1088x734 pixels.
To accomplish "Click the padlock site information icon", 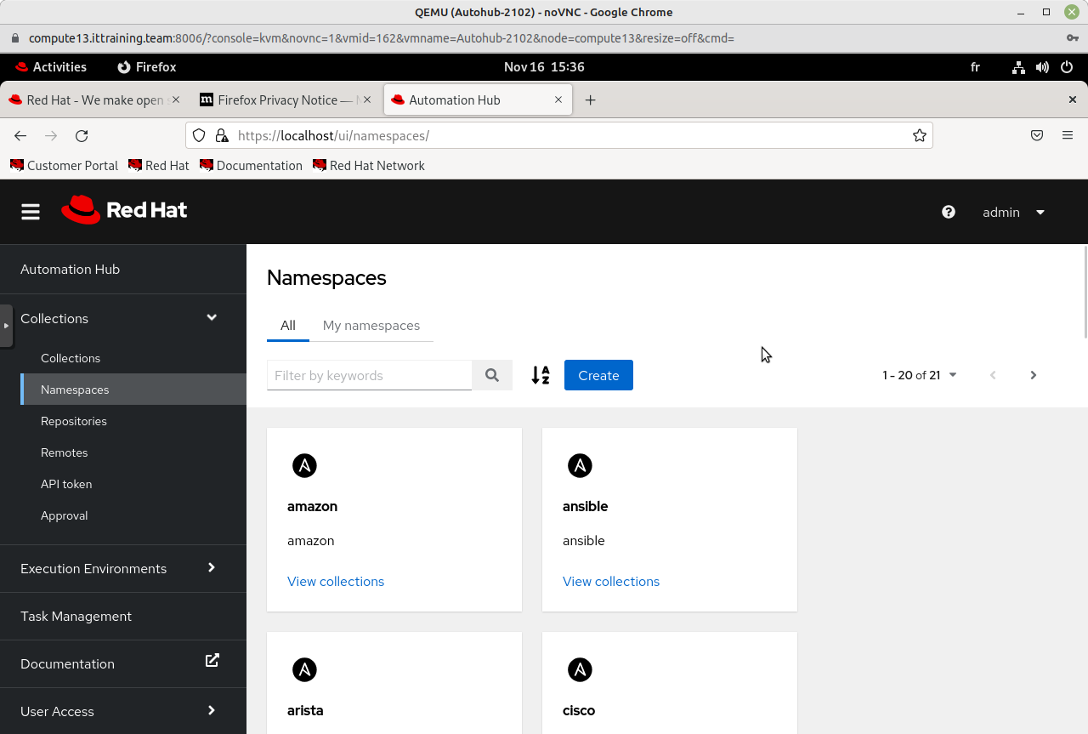I will pyautogui.click(x=222, y=135).
